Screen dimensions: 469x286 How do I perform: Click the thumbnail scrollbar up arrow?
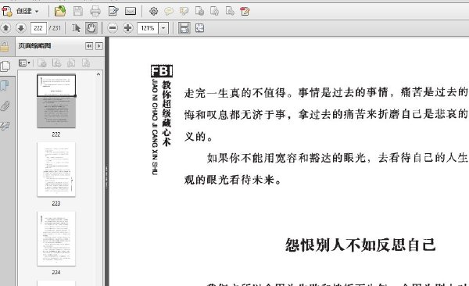tap(98, 74)
